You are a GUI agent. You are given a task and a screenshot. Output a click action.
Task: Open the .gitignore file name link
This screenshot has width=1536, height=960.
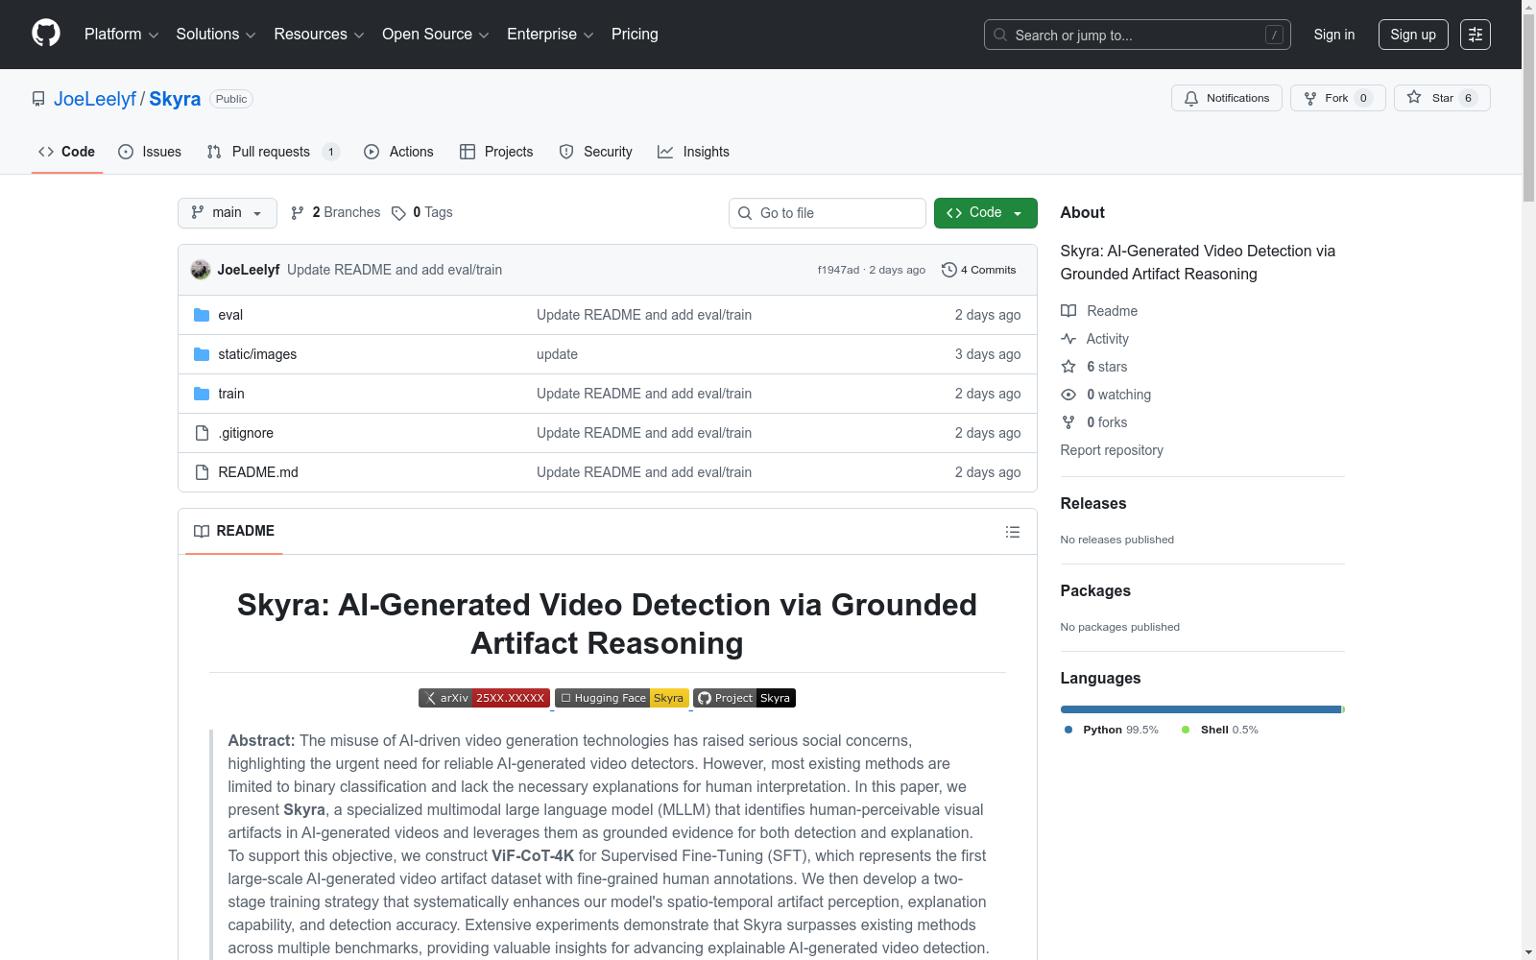point(246,433)
